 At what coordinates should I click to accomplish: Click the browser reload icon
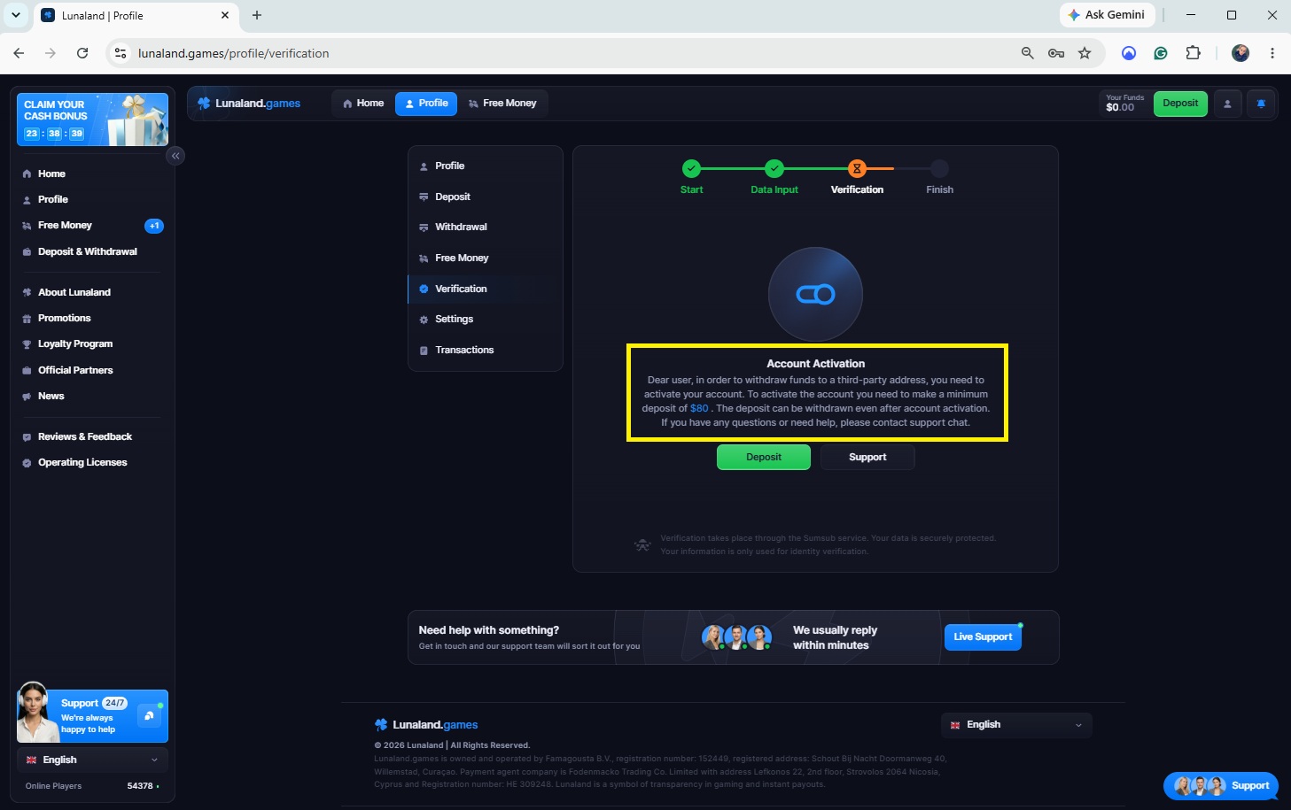click(x=82, y=53)
